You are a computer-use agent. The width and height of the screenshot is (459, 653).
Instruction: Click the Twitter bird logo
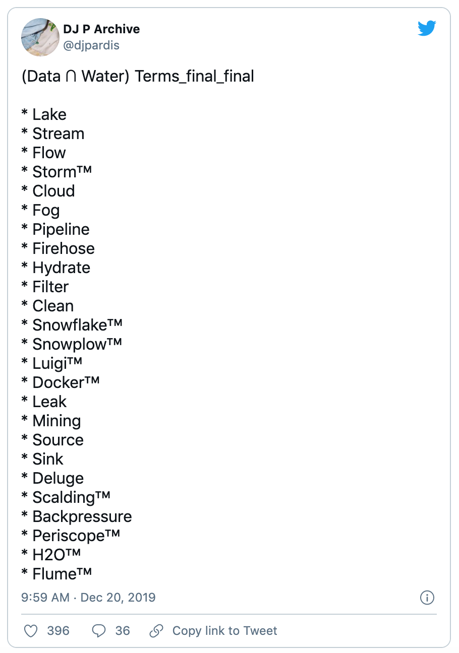tap(427, 29)
